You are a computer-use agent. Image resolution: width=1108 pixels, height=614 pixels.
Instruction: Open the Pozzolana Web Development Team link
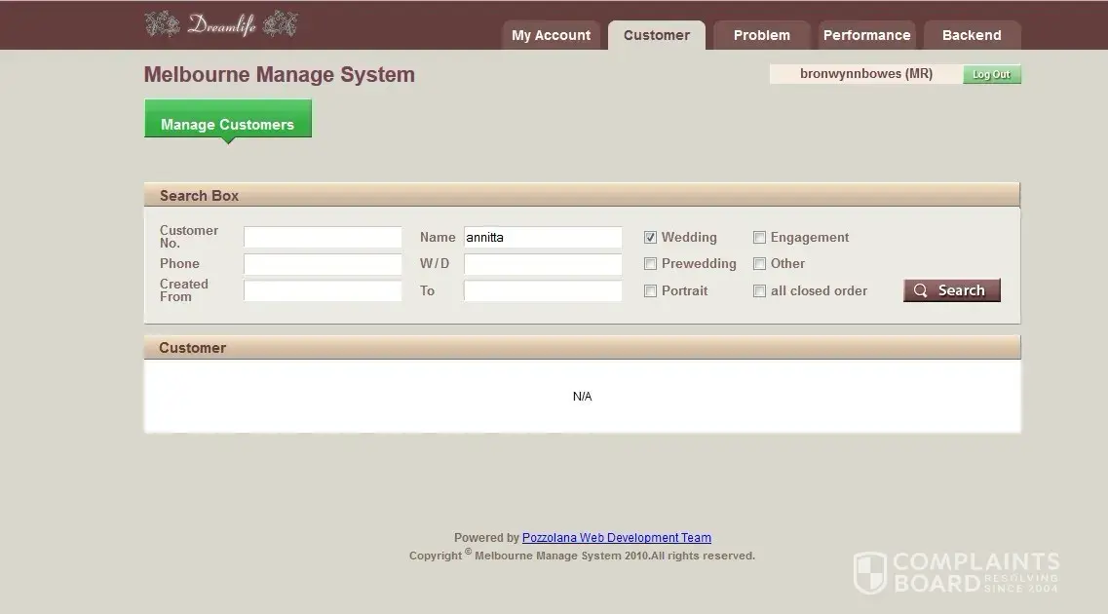coord(616,538)
